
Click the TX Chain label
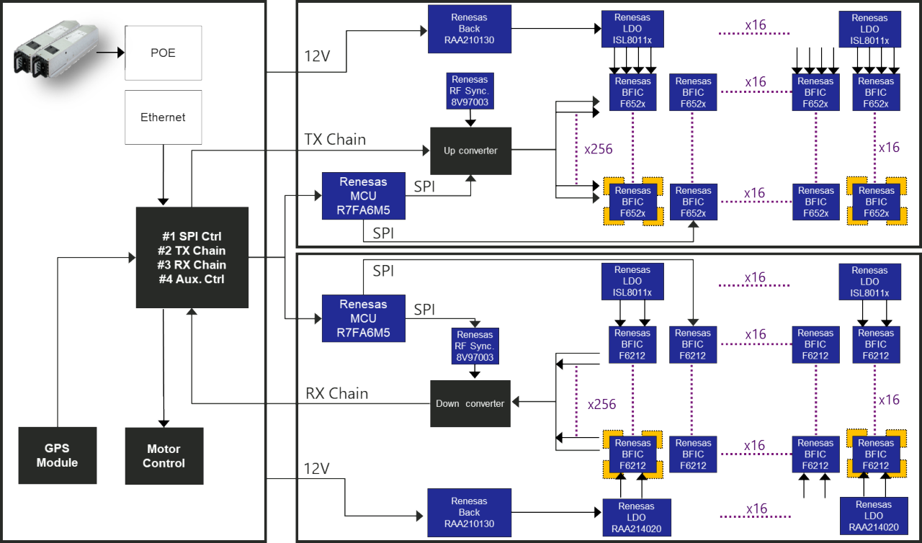point(335,140)
